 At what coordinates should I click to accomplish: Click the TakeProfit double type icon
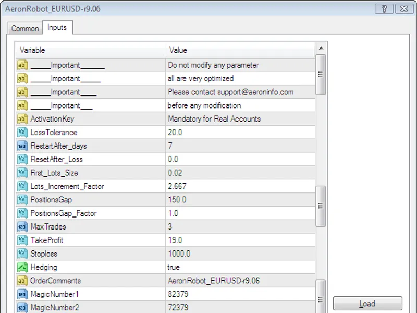pos(22,240)
